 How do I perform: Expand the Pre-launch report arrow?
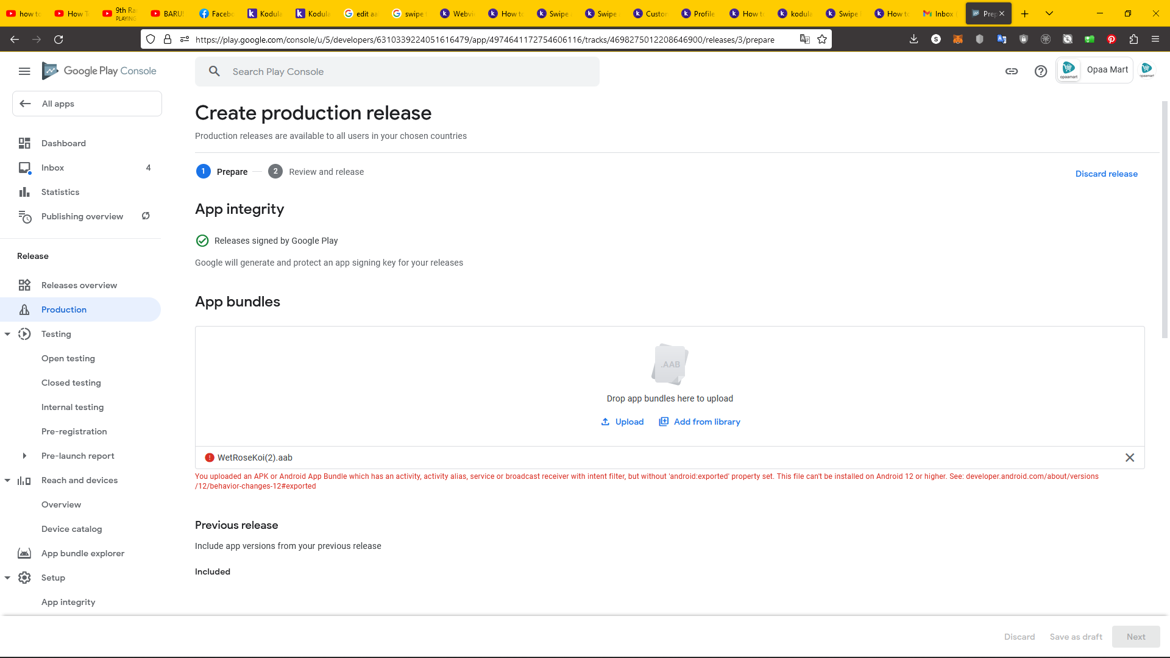tap(24, 456)
